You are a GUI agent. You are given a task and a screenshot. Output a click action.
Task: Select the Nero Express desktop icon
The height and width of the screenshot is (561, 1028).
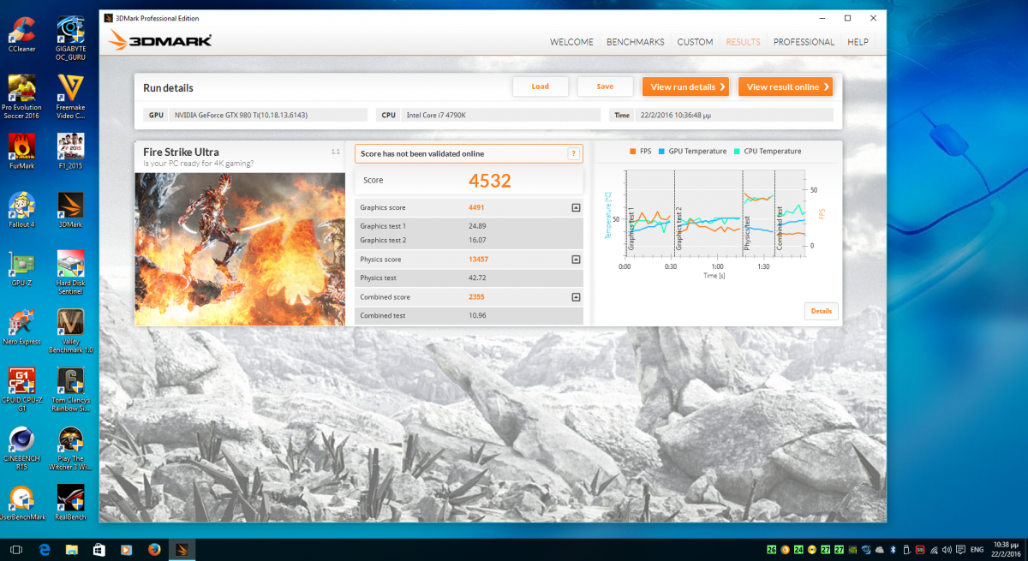pyautogui.click(x=21, y=328)
